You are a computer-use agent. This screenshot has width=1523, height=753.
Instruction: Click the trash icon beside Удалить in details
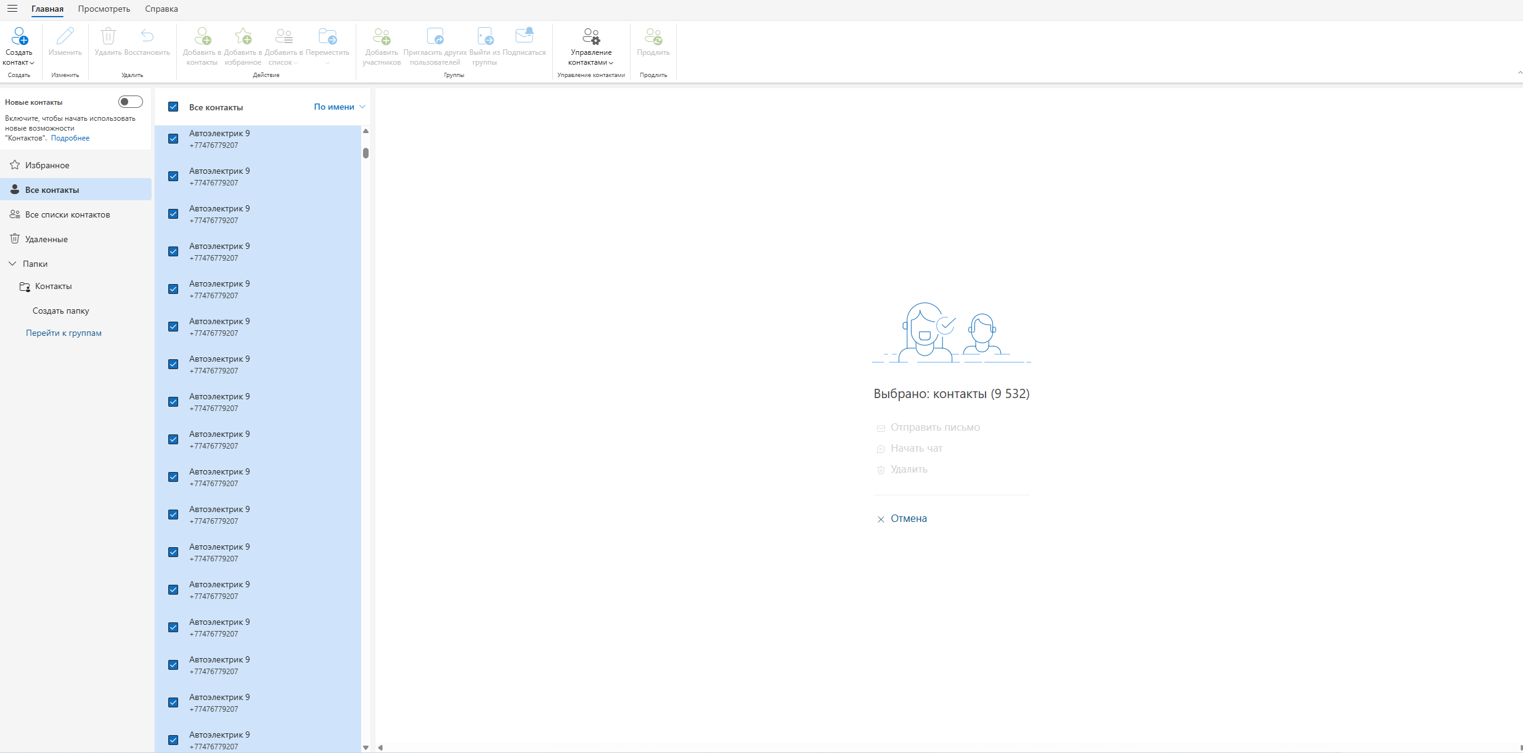coord(881,470)
